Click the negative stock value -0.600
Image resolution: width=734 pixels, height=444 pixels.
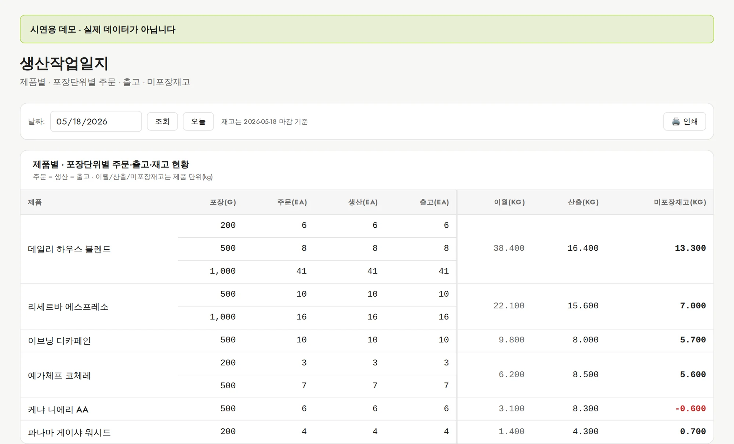[x=690, y=408]
